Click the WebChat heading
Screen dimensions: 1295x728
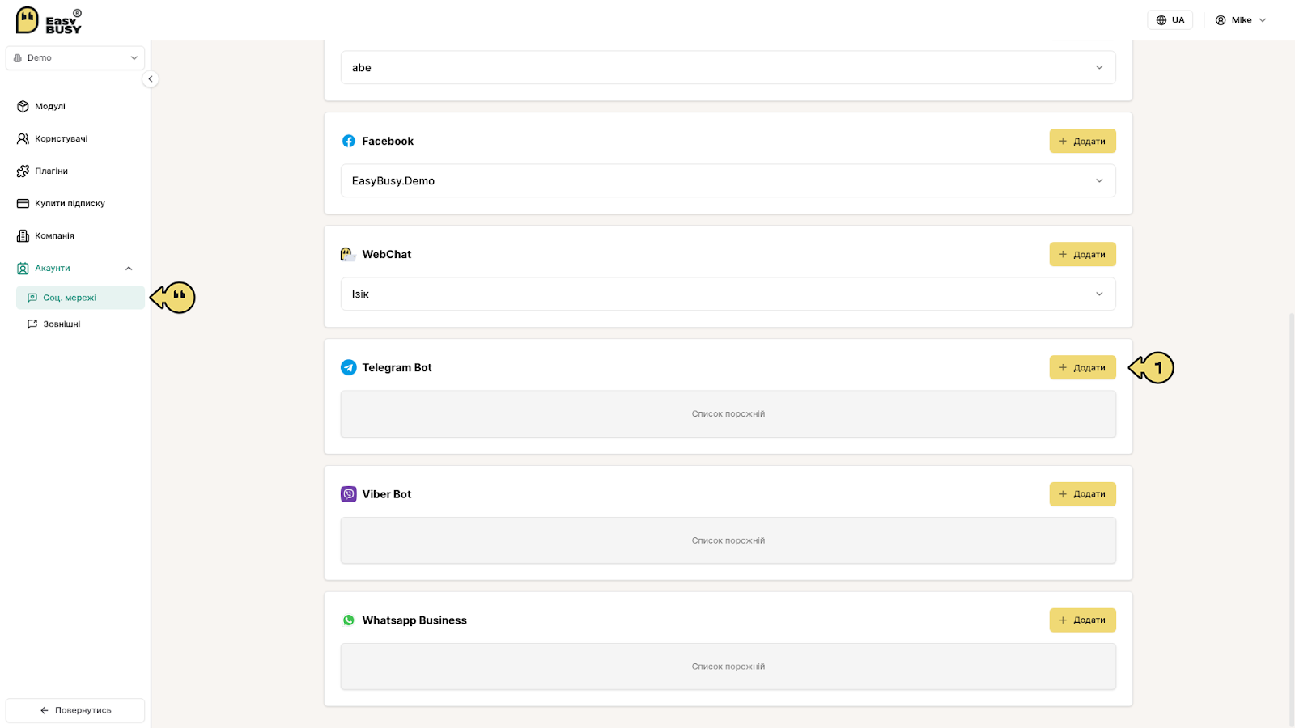click(x=387, y=254)
